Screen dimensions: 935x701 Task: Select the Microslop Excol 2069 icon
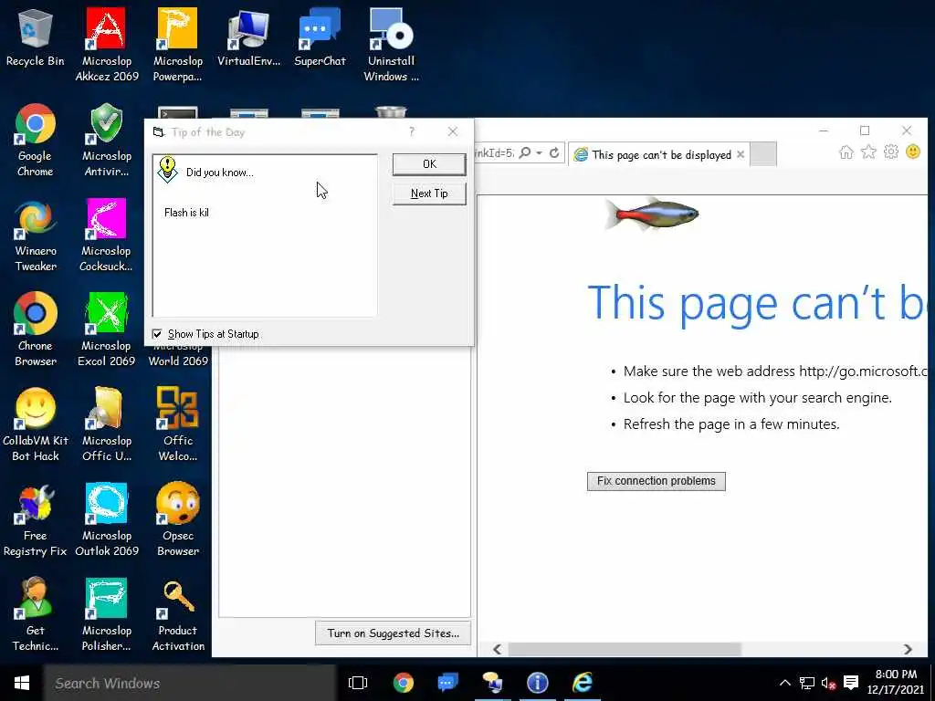pyautogui.click(x=106, y=330)
